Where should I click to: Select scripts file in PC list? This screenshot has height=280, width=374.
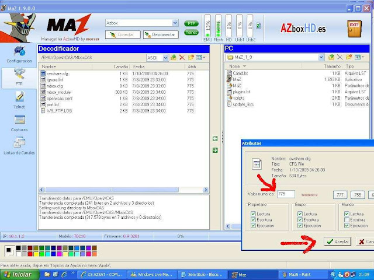pyautogui.click(x=236, y=98)
